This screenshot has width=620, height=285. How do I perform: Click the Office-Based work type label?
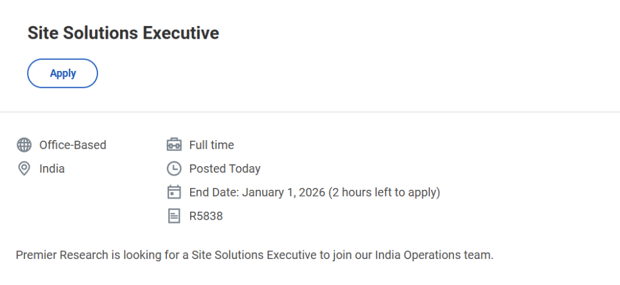(x=73, y=145)
